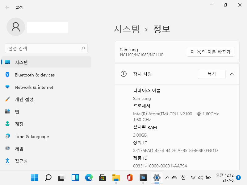Open 앱 settings category
This screenshot has height=185, width=247.
click(x=46, y=112)
